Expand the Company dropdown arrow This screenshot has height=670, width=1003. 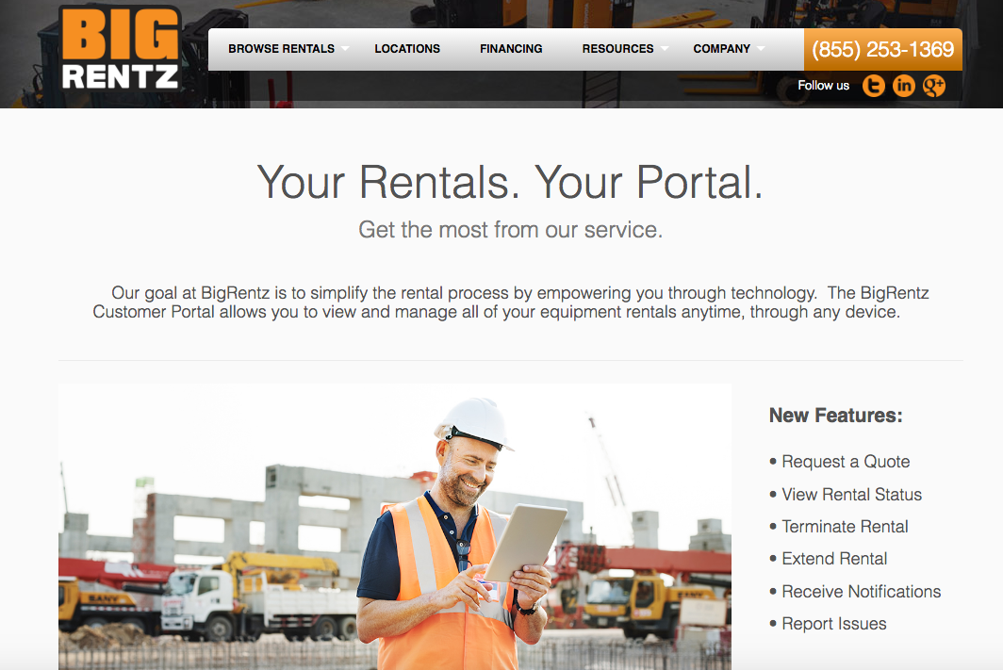[x=761, y=49]
